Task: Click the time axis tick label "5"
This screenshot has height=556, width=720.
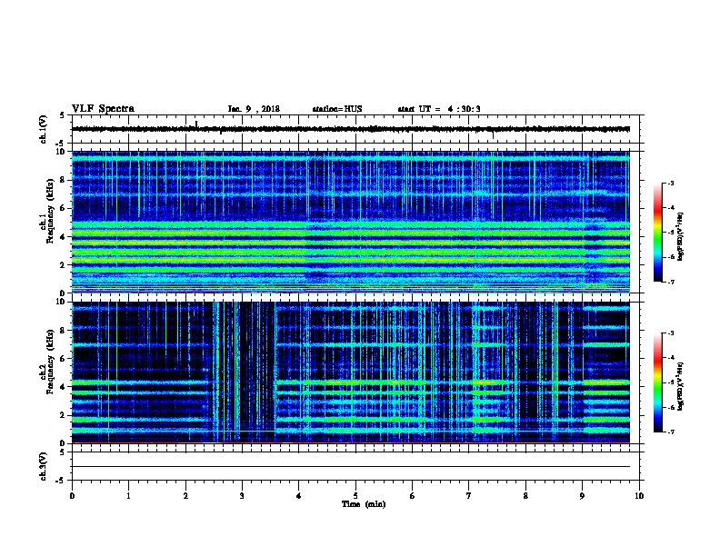Action: (355, 495)
